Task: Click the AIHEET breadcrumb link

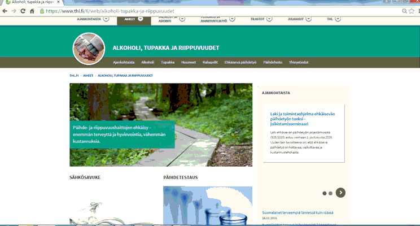Action: point(88,76)
